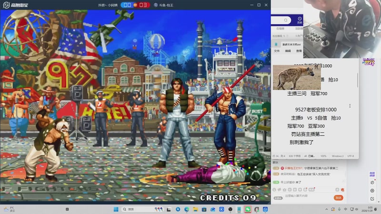
Task: Open the 历史 history clock icon
Action: pos(300,20)
